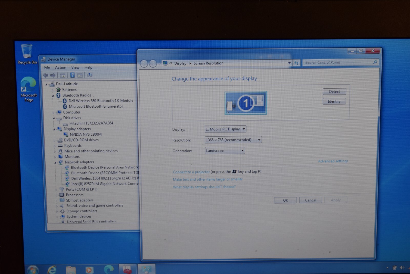This screenshot has width=410, height=274.
Task: Open Windows Explorer from taskbar
Action: click(71, 270)
